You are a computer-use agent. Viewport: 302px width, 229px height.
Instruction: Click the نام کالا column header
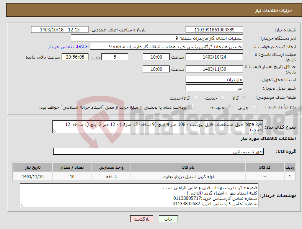point(188,167)
